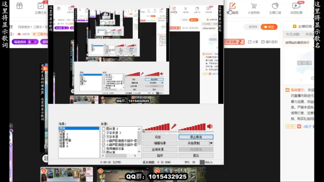Adjust the desktop audio volume bars
The width and height of the screenshot is (324, 182).
click(x=192, y=127)
